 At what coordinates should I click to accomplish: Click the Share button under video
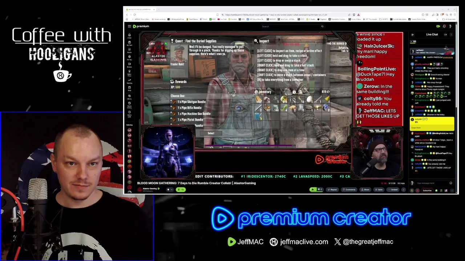point(365,189)
